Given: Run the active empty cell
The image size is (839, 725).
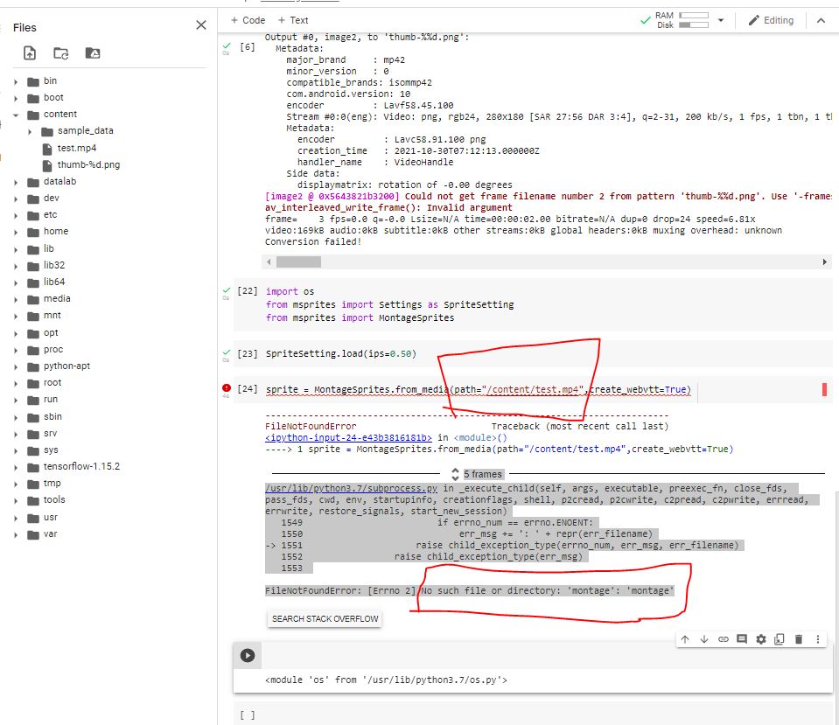Looking at the screenshot, I should coord(248,655).
